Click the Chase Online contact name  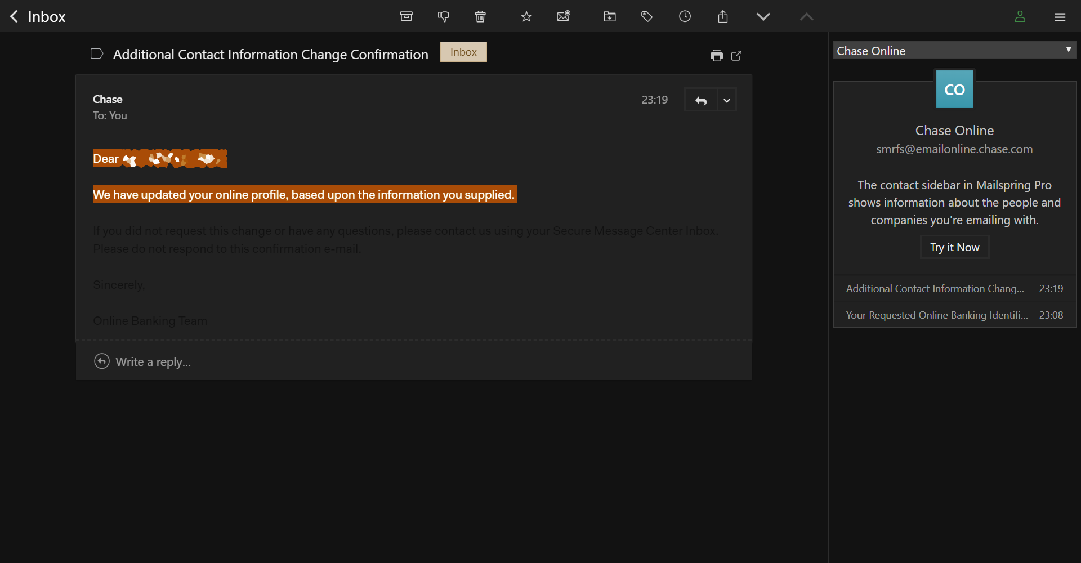(x=954, y=131)
